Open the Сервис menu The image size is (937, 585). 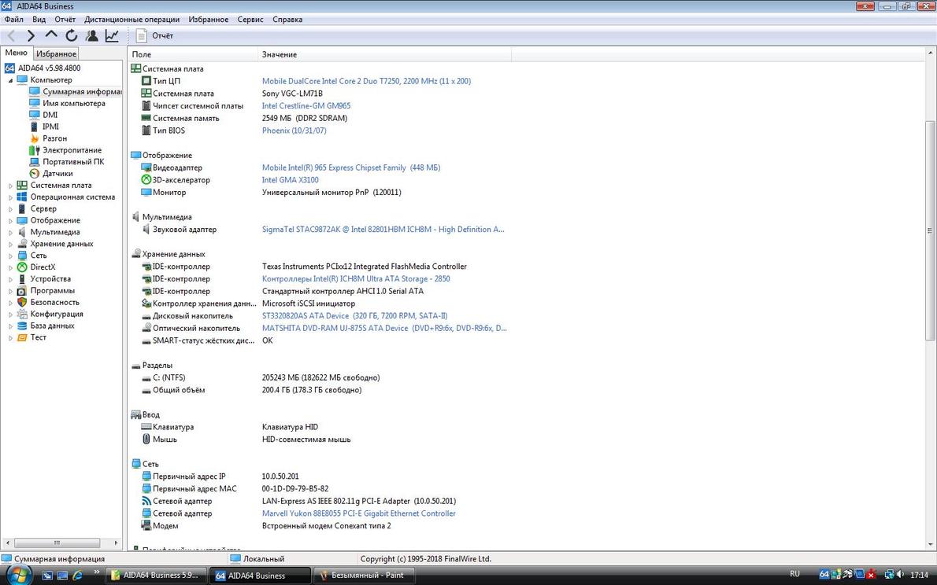click(x=250, y=19)
